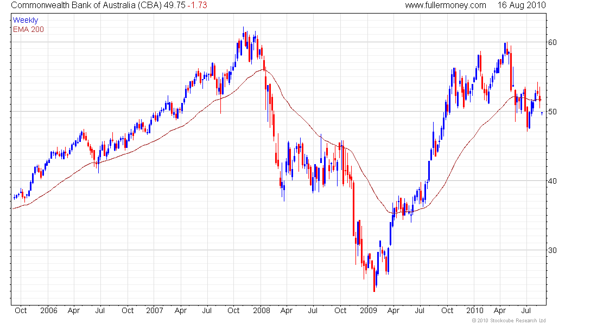This screenshot has width=597, height=325.
Task: Click the Apr label following 2008
Action: (x=287, y=310)
